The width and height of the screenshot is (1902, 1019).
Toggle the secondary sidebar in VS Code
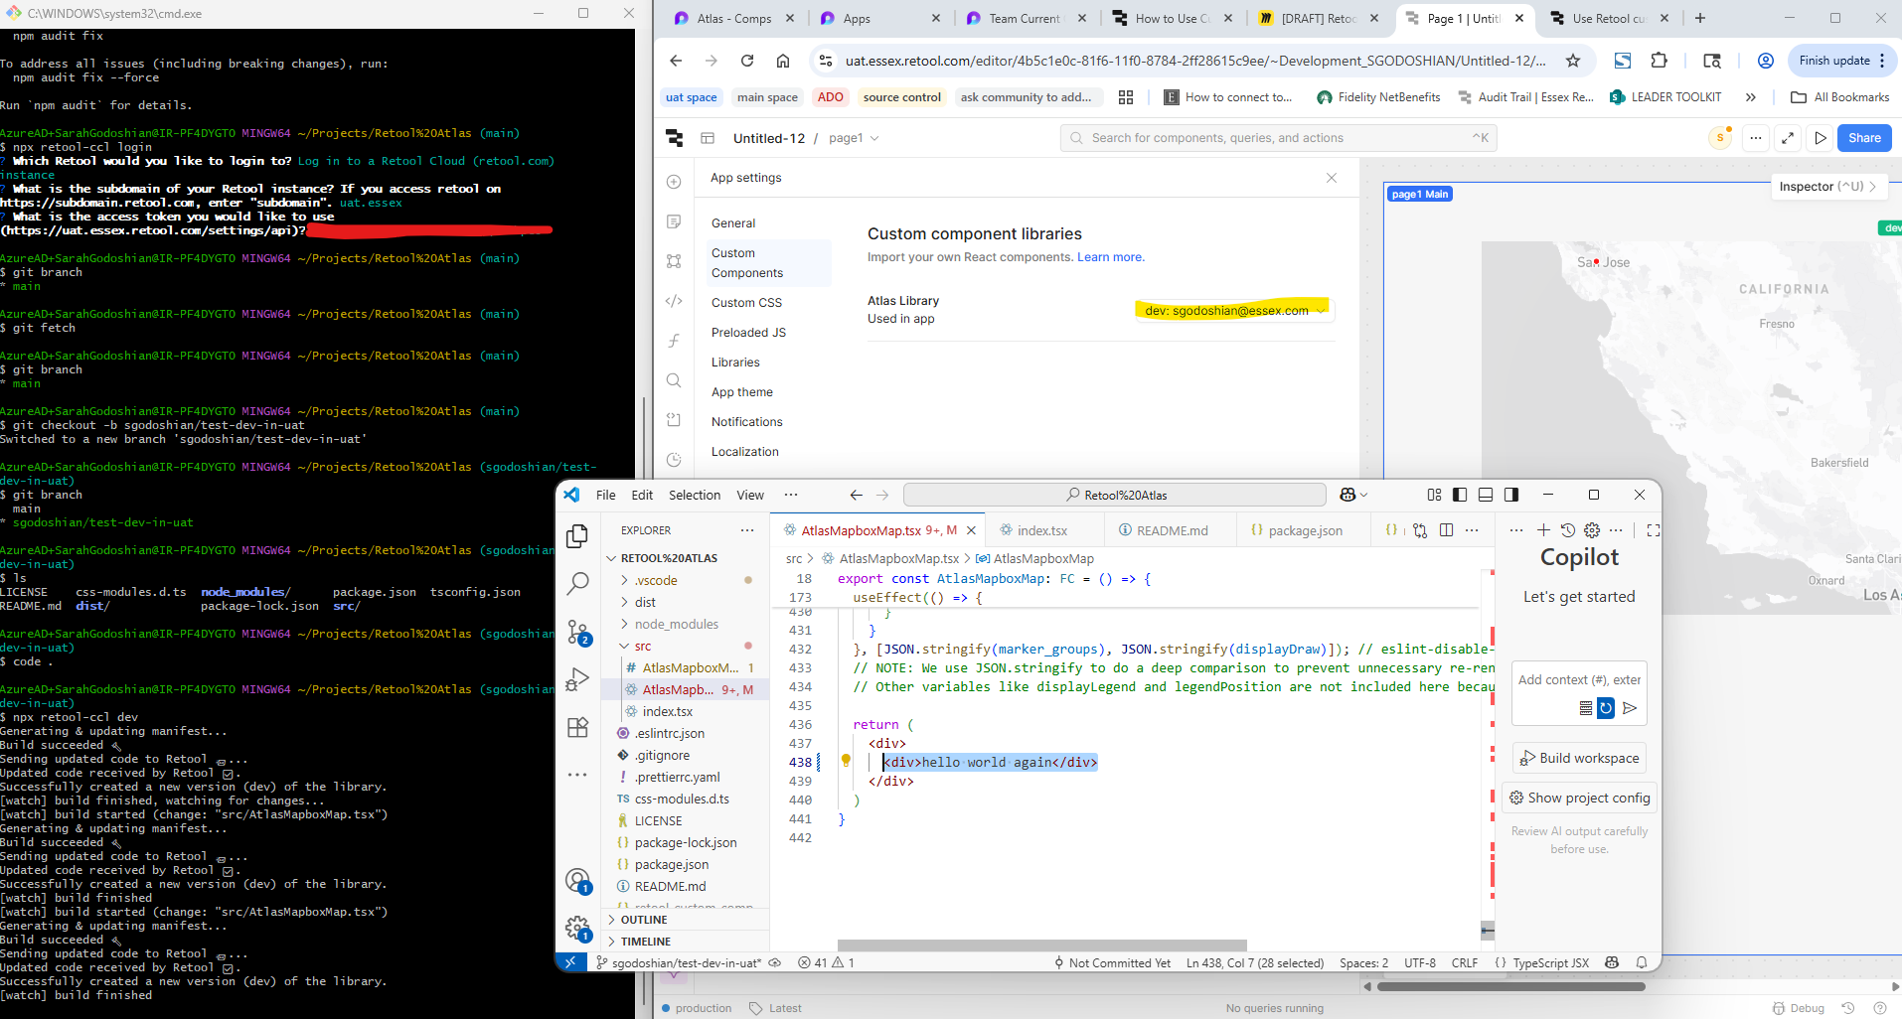pyautogui.click(x=1511, y=495)
